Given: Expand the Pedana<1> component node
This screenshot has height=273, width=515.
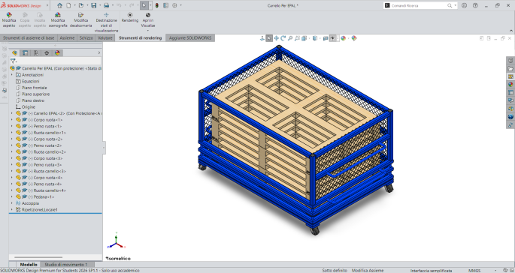Looking at the screenshot, I should (12, 197).
